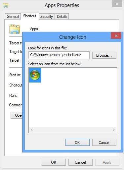Viewport: 124px width, 170px height.
Task: Confirm with OK in Change Icon dialog
Action: click(77, 142)
